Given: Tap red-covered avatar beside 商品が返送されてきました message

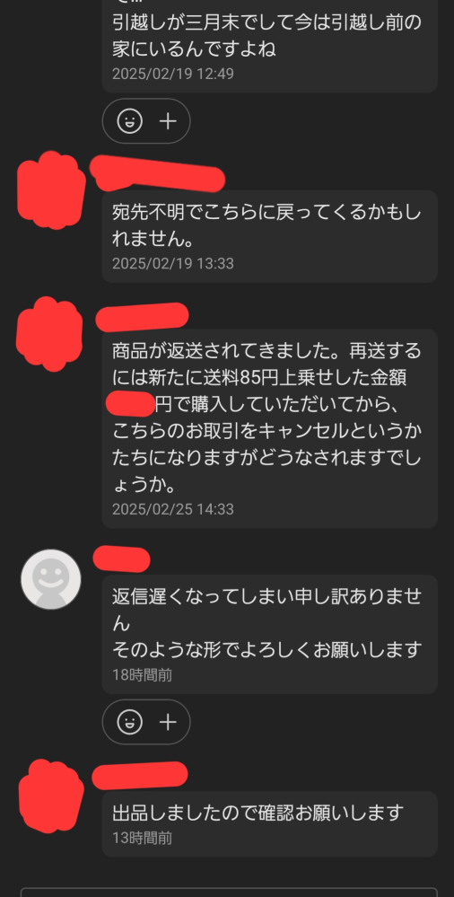Looking at the screenshot, I should 49,334.
